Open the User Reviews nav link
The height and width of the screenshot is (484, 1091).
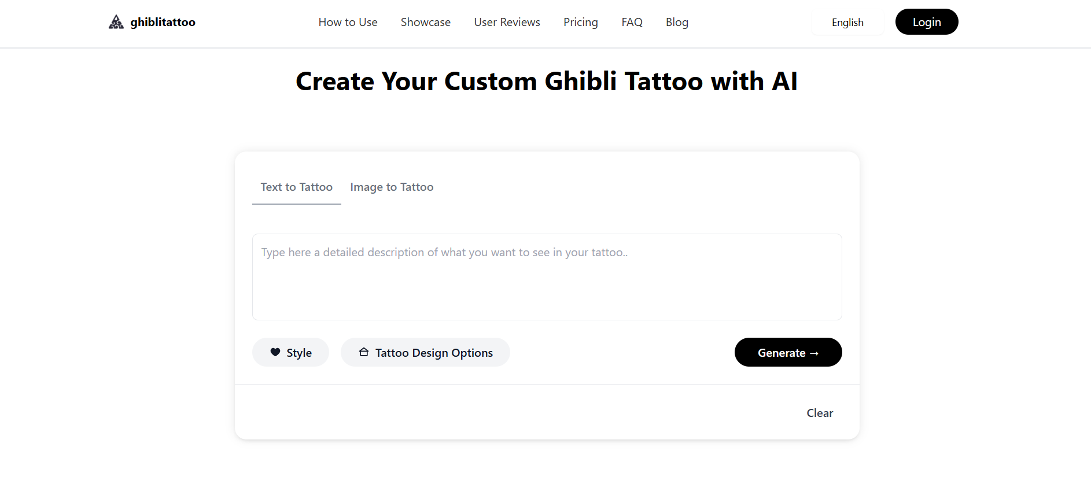pyautogui.click(x=507, y=22)
